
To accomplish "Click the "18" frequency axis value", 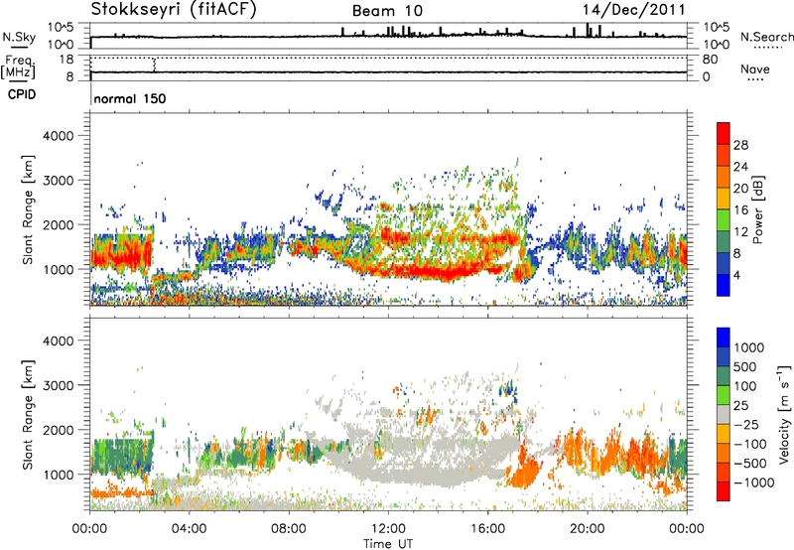I will pos(66,60).
